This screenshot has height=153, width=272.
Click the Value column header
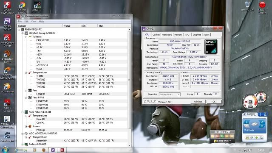pos(71,26)
